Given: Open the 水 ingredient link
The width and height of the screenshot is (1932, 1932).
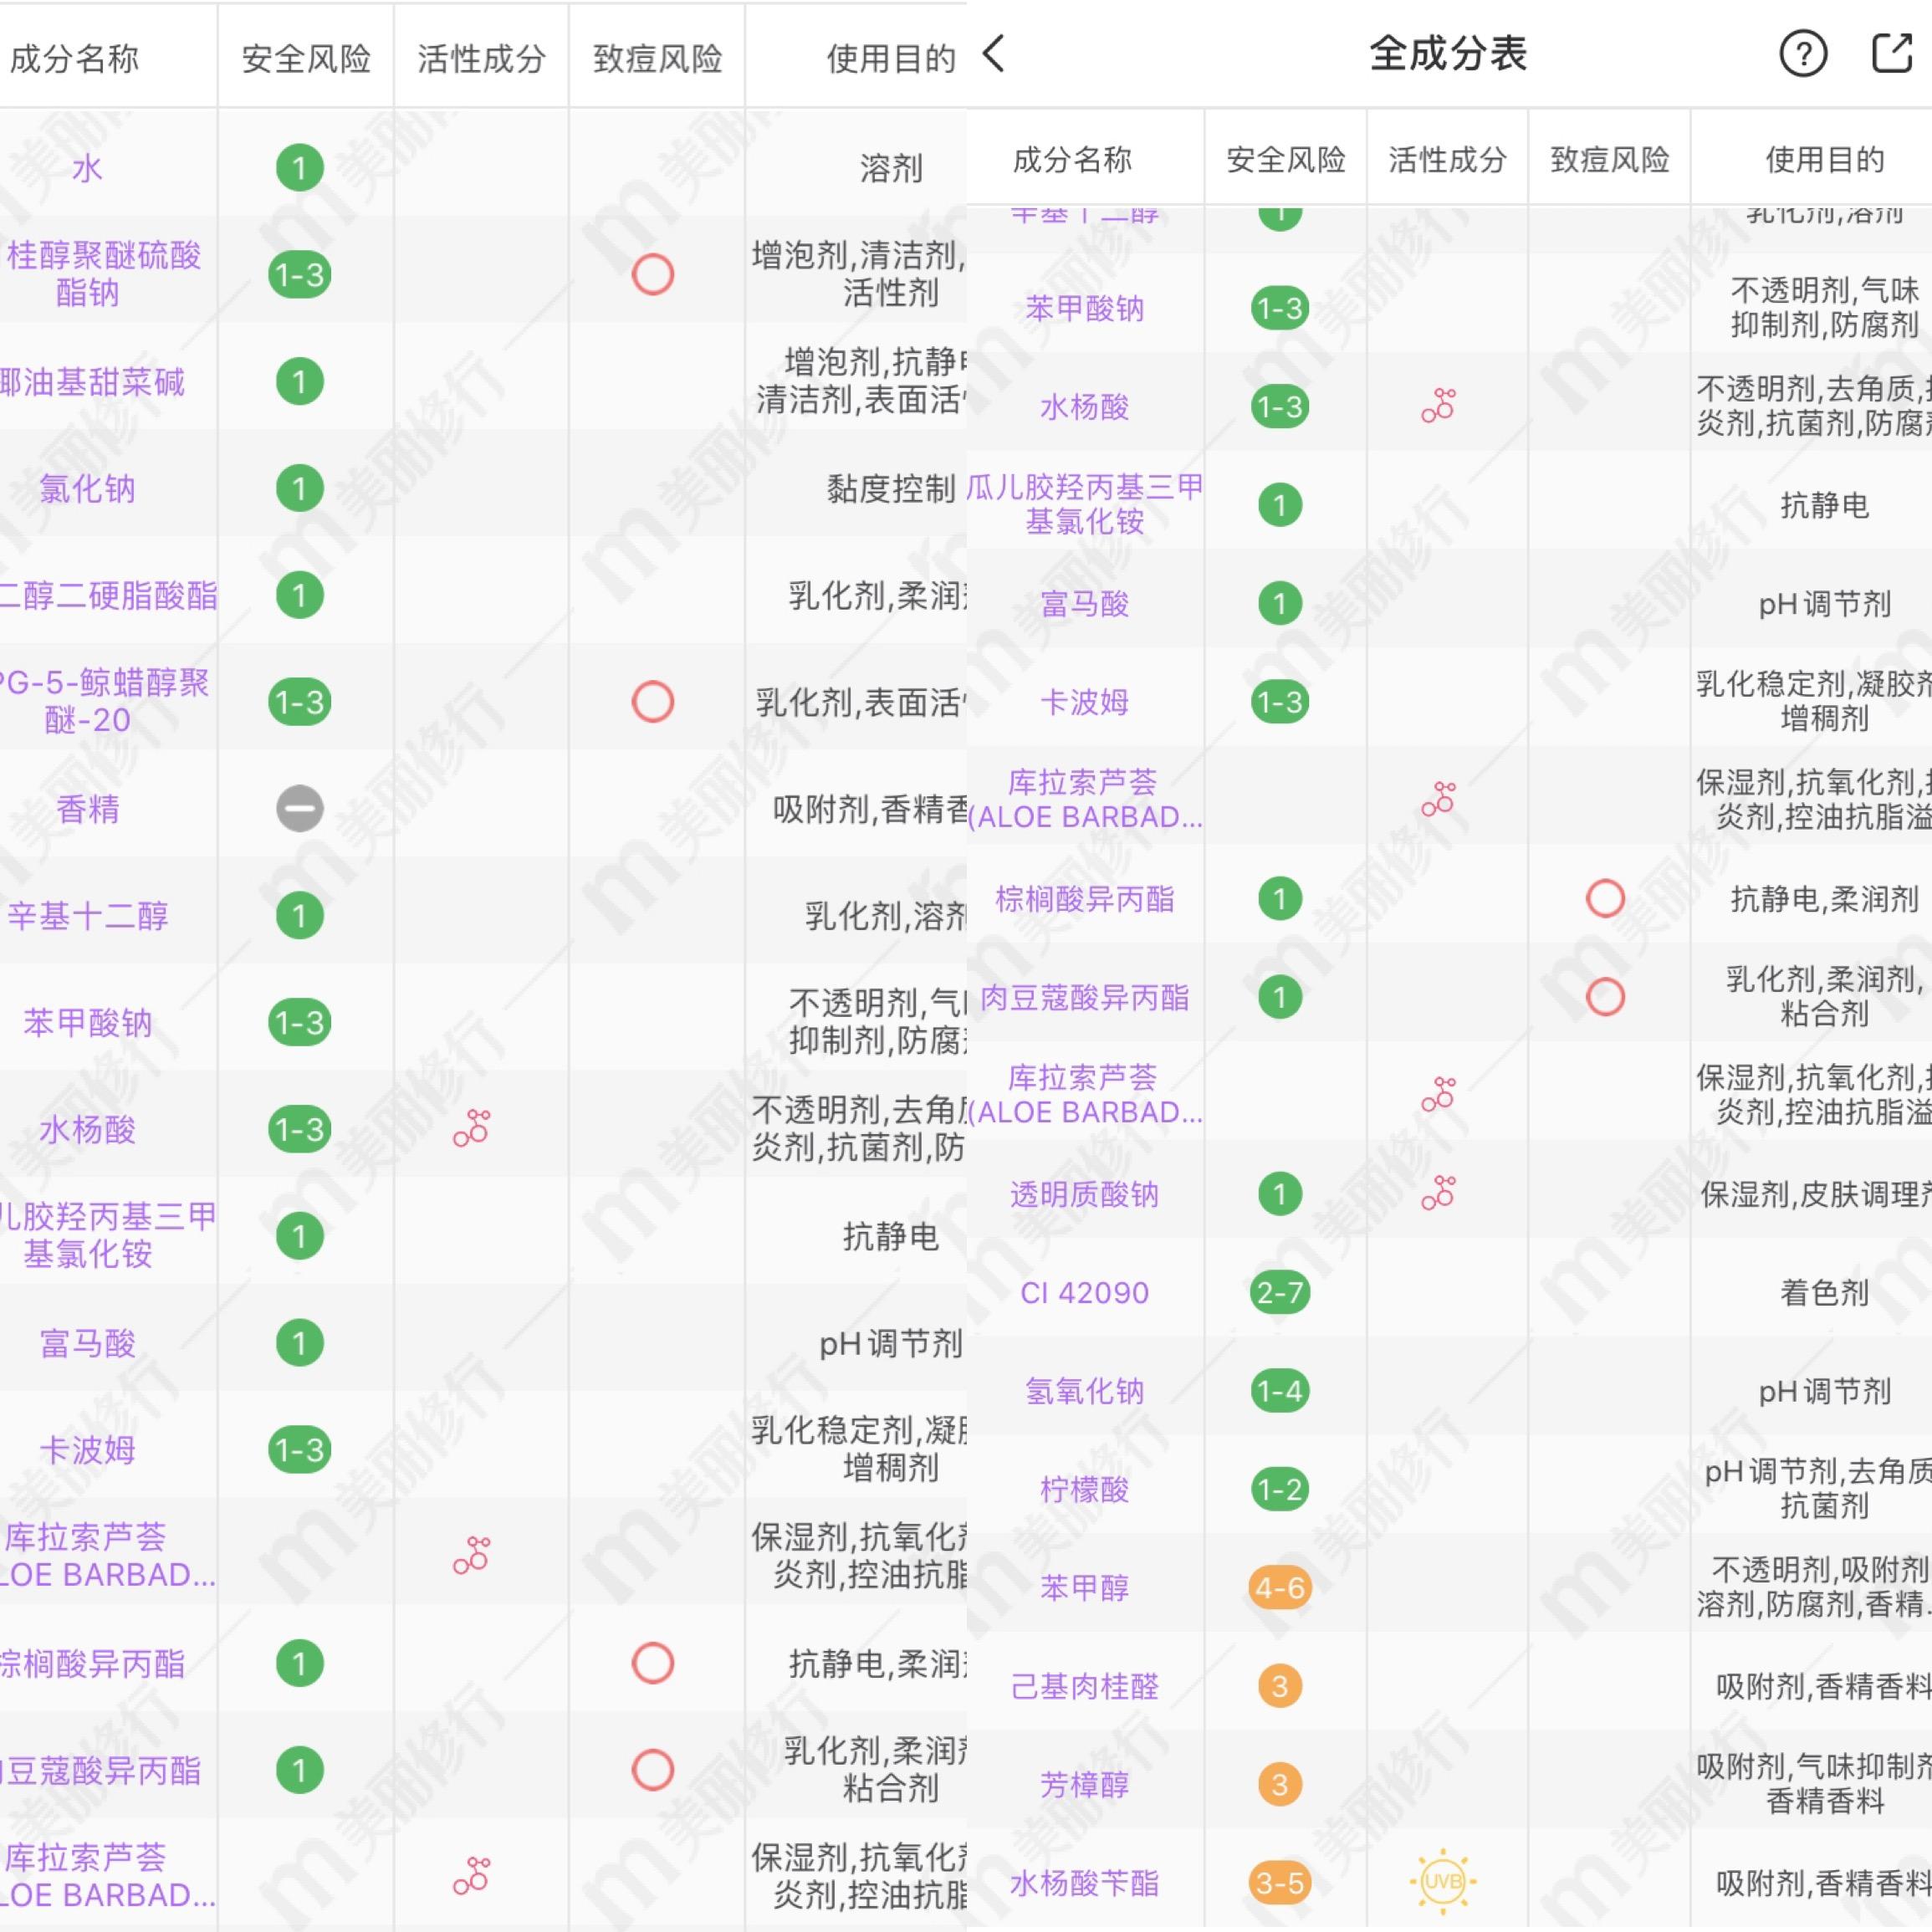Looking at the screenshot, I should pos(85,168).
